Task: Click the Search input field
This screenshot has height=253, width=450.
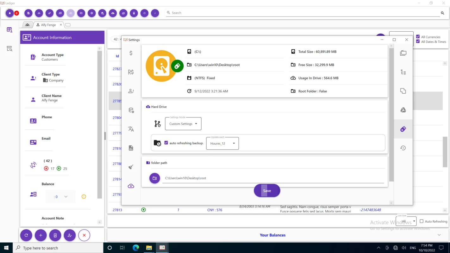Action: pos(302,13)
